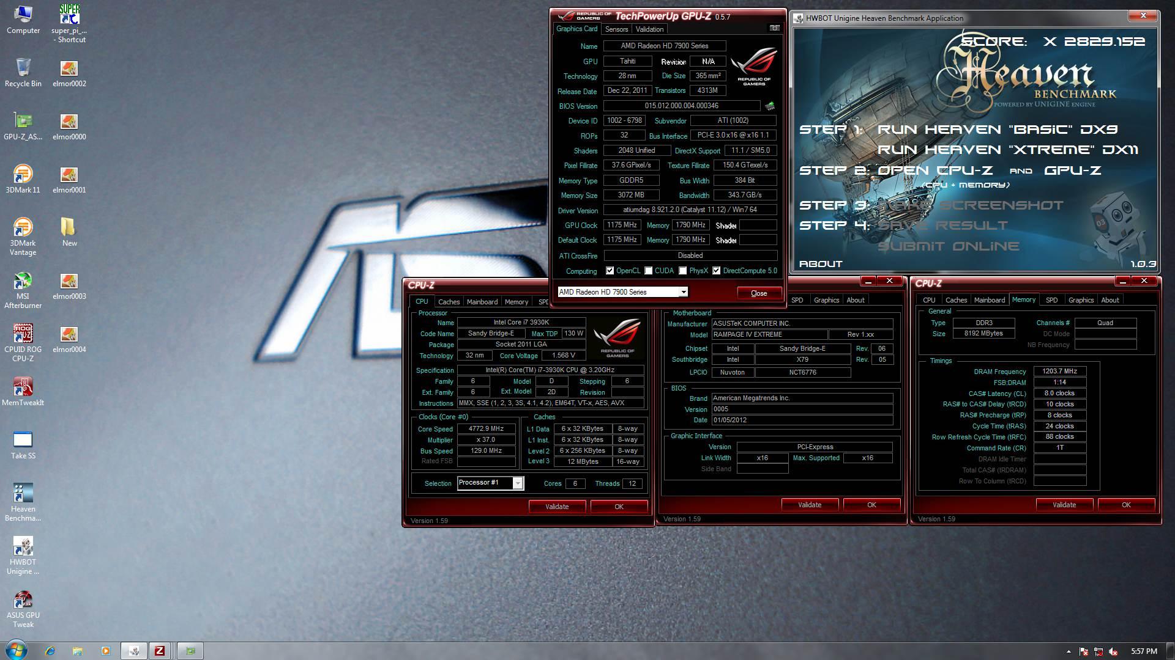Open the New folder icon
1175x660 pixels.
coord(69,232)
